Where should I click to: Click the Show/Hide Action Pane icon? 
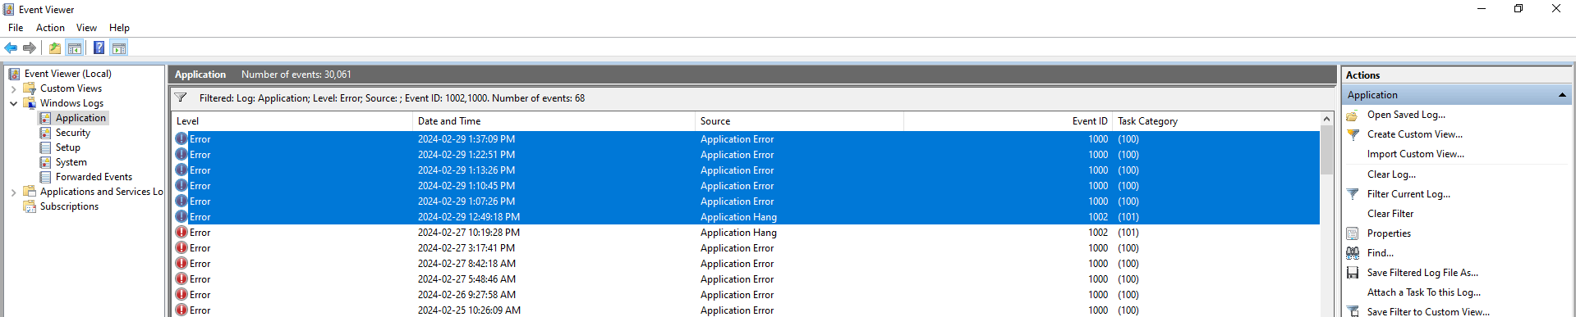119,48
